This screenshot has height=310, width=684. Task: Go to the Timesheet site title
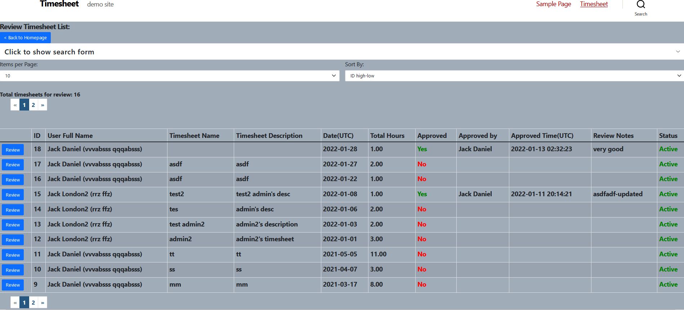(59, 4)
